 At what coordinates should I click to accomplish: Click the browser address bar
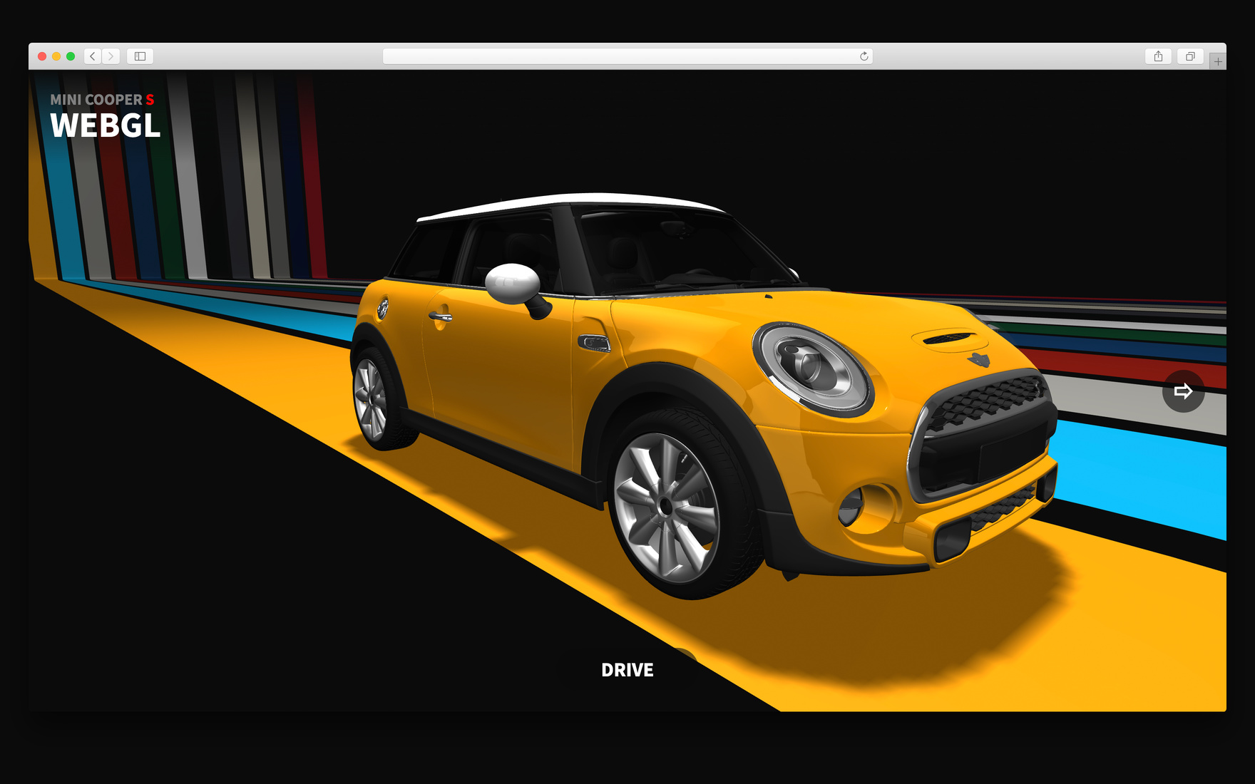[627, 56]
